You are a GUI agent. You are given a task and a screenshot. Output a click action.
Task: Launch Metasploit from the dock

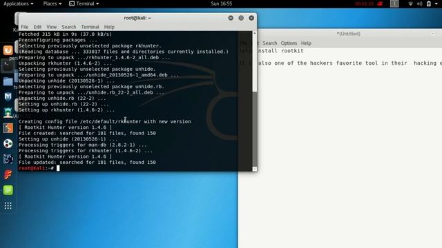click(8, 97)
